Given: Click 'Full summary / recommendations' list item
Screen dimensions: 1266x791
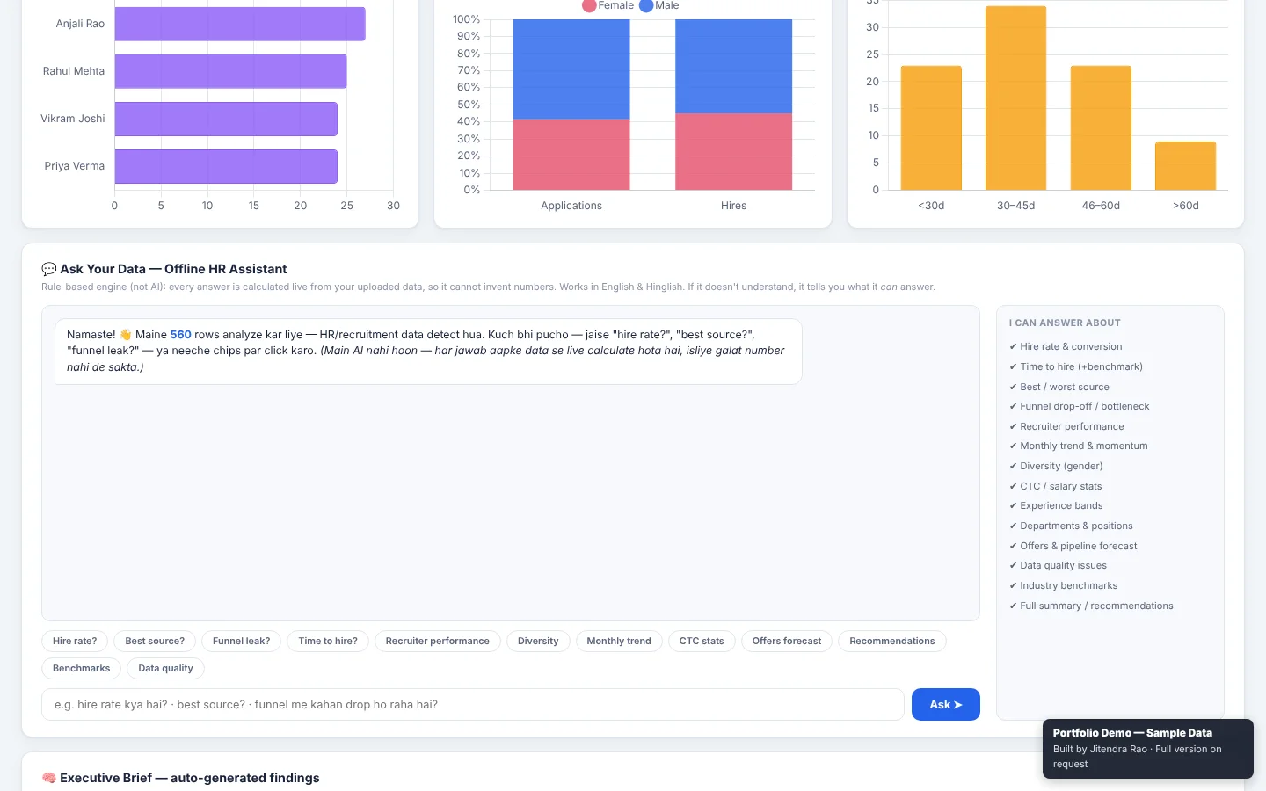Looking at the screenshot, I should [x=1091, y=606].
